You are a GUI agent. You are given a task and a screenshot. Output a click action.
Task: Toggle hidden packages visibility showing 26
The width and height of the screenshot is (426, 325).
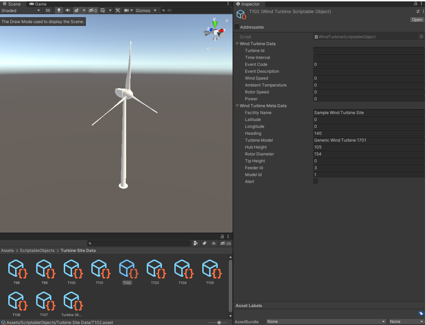coord(226,243)
